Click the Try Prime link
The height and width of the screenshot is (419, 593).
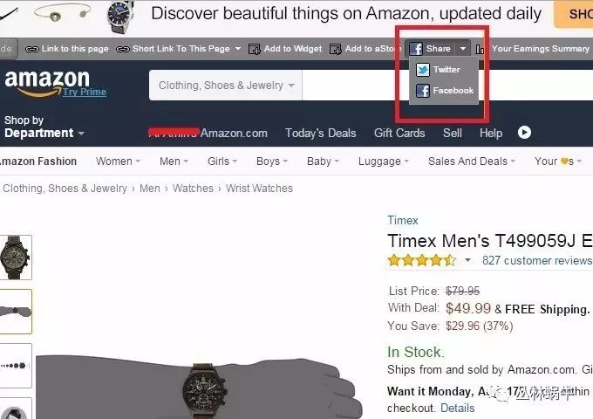85,92
